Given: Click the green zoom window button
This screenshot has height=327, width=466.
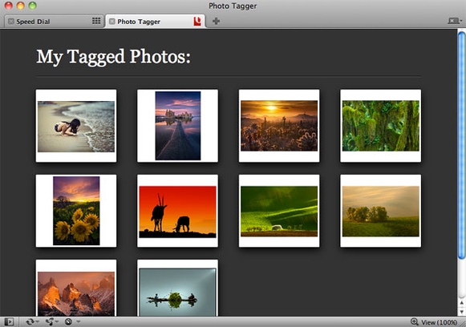Looking at the screenshot, I should (32, 6).
